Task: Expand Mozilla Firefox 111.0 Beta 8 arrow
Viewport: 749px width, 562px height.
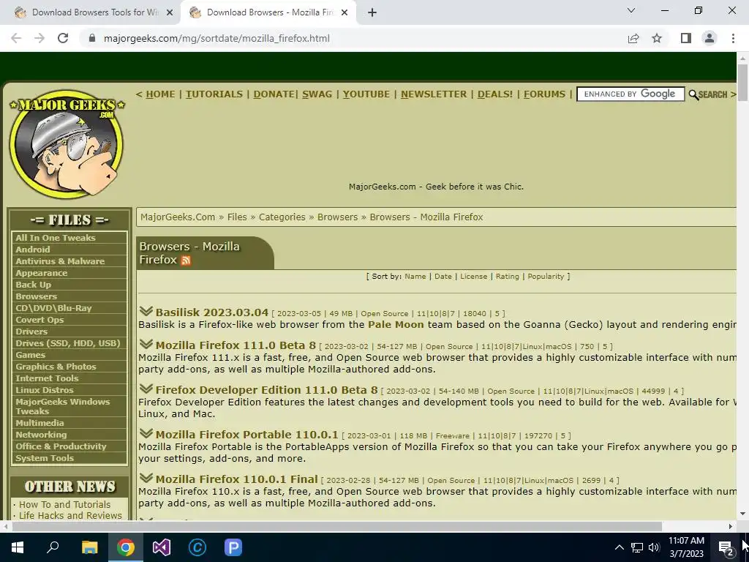Action: pos(146,345)
